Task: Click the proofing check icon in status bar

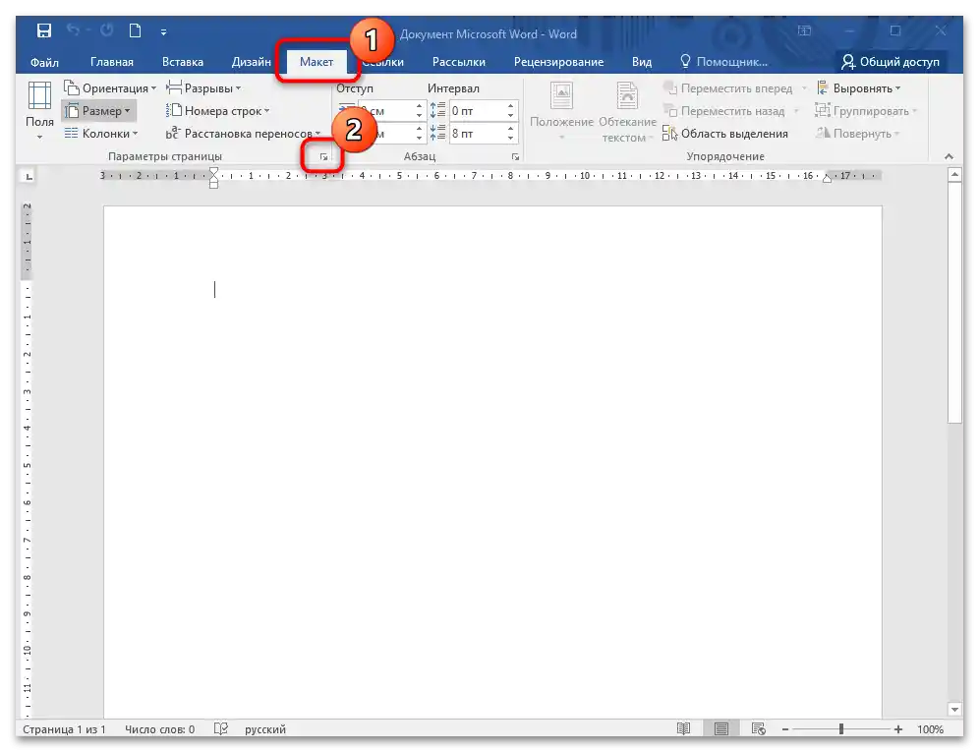Action: [221, 728]
